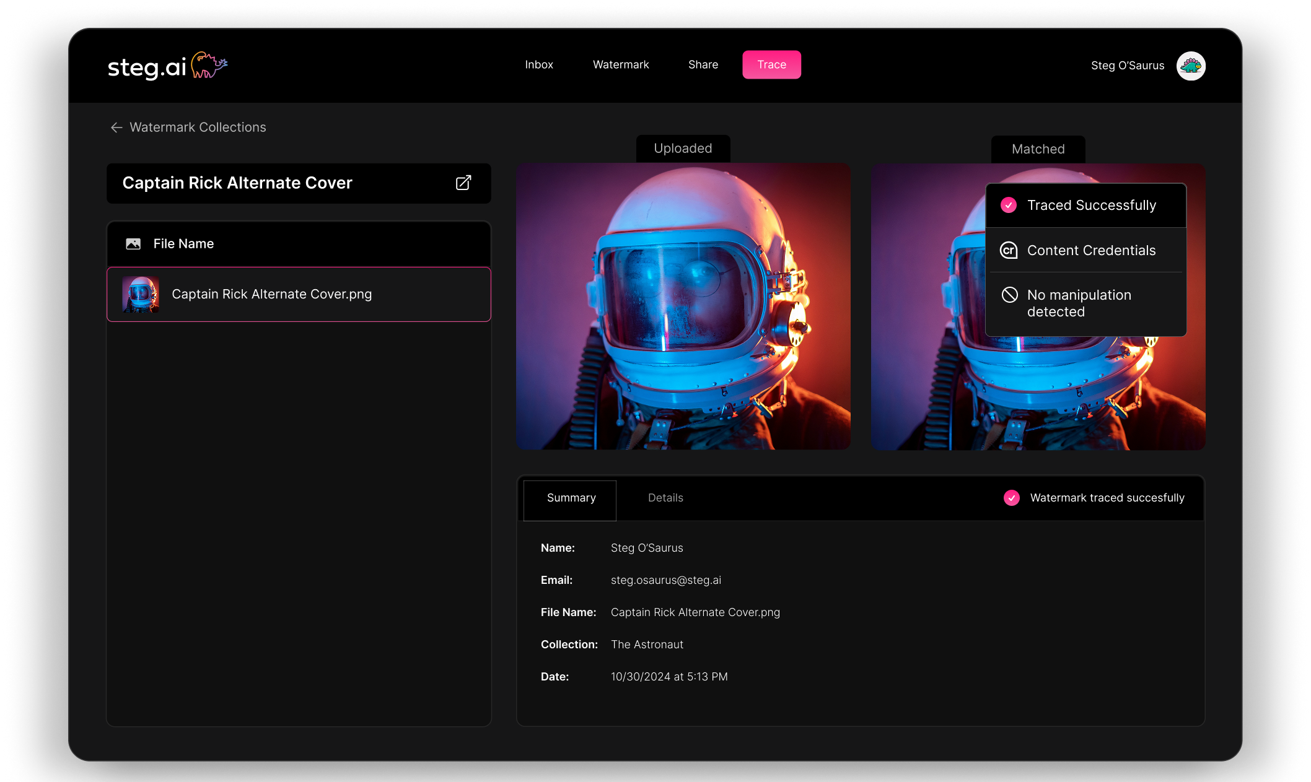Image resolution: width=1311 pixels, height=782 pixels.
Task: Go back to Watermark Collections
Action: (198, 128)
